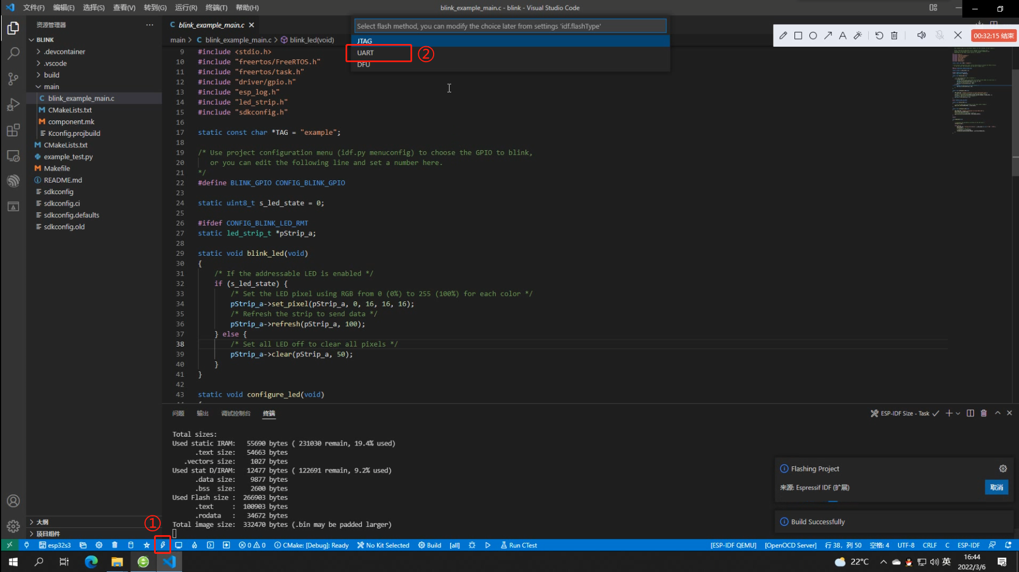Open SDK configuration editor gear icon
Screen dimensions: 1019x572
pos(99,545)
